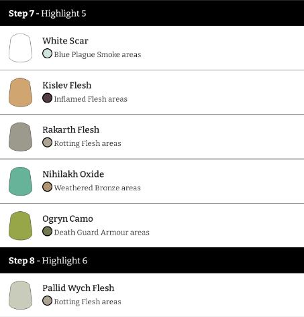Click the Ogryn Camo paint name
The width and height of the screenshot is (304, 317).
tap(68, 219)
